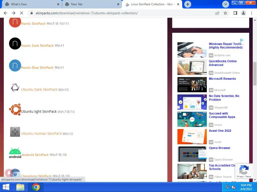The height and width of the screenshot is (192, 257).
Task: Open the Windows Start button
Action: click(x=6, y=187)
